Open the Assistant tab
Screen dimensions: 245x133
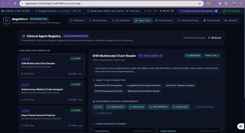click(x=231, y=20)
